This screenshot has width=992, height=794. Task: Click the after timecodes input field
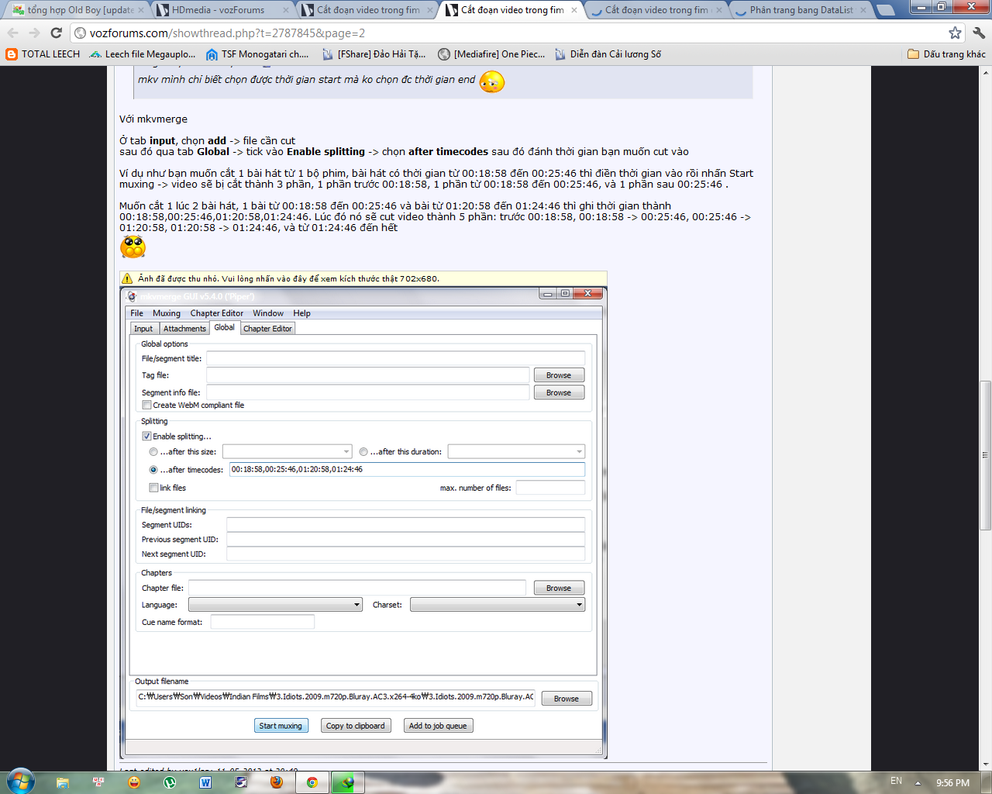click(x=407, y=469)
